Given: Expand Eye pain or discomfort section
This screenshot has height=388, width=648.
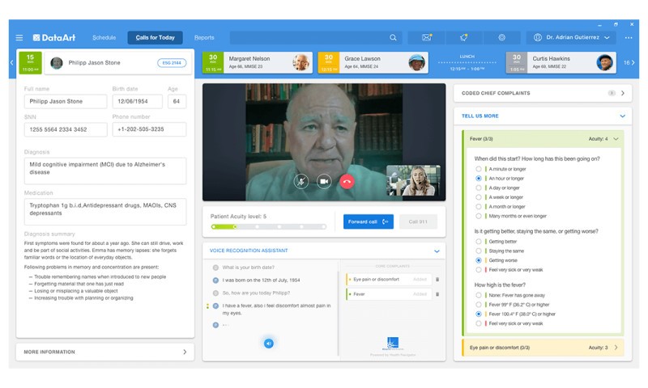Looking at the screenshot, I should coord(616,348).
